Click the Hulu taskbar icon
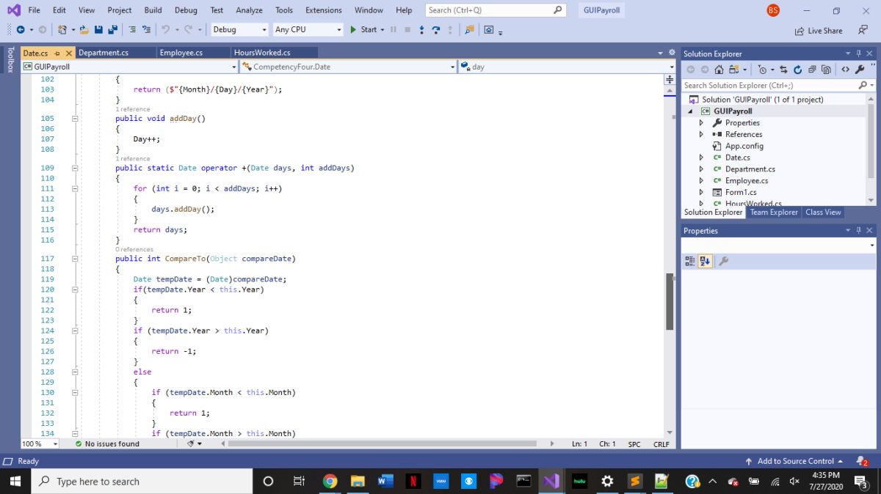 click(x=579, y=481)
